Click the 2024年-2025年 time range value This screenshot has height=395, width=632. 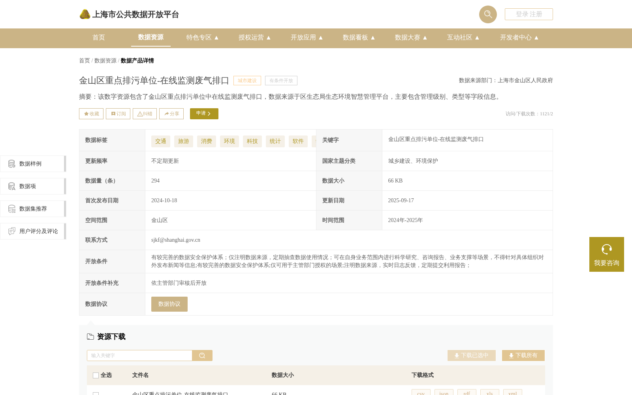point(405,220)
